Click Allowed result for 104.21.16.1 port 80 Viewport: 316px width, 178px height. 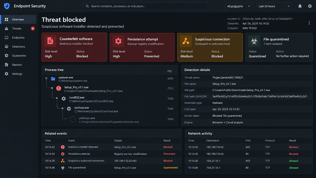[x=294, y=168]
